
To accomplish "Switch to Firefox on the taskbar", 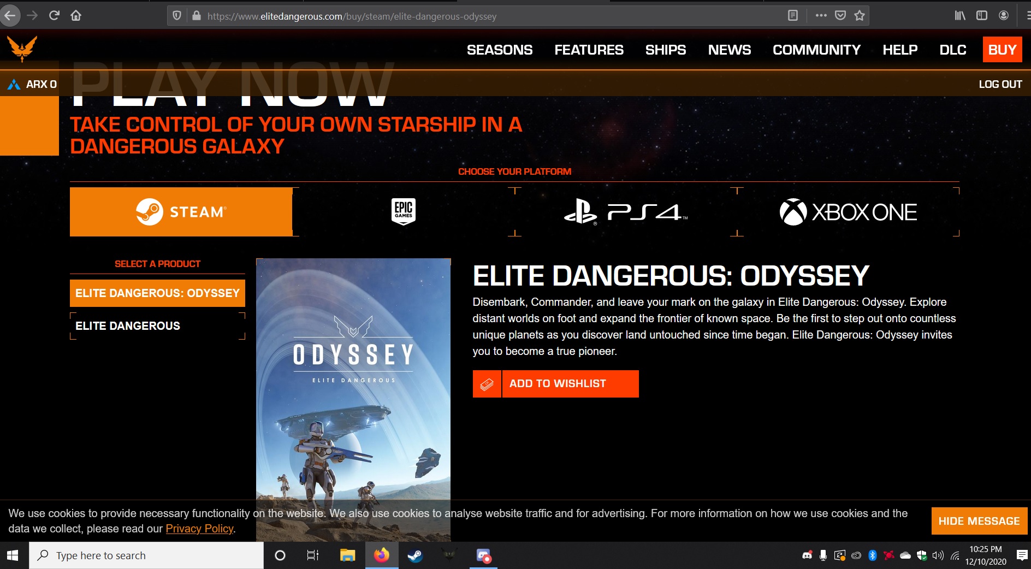I will click(x=382, y=555).
